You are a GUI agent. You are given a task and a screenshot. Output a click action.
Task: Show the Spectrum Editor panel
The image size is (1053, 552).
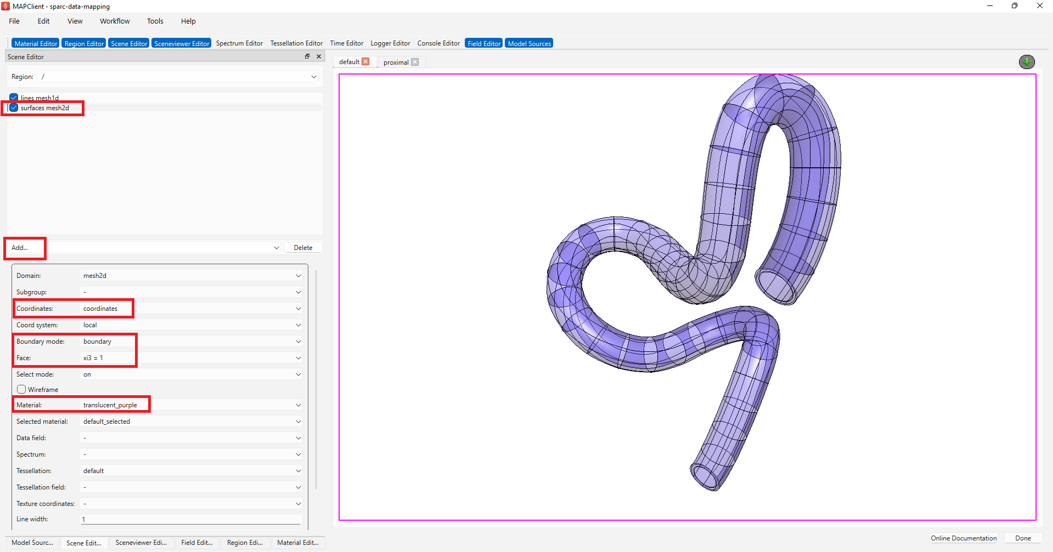point(239,43)
